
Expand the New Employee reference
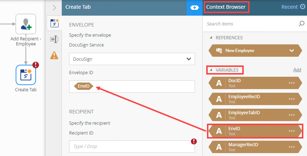[x=291, y=51]
